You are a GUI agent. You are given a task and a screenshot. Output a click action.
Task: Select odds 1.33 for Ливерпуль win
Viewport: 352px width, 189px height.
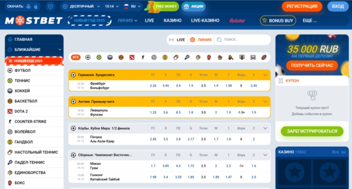(153, 112)
